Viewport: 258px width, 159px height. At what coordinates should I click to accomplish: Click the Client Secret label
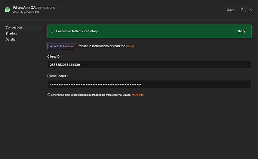[x=56, y=76]
